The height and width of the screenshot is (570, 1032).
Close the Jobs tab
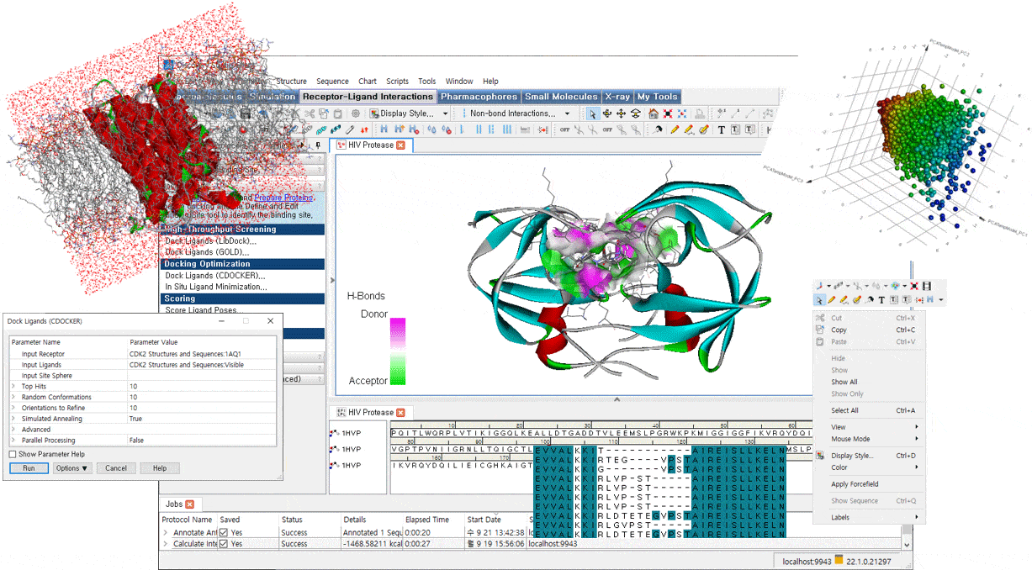coord(189,504)
